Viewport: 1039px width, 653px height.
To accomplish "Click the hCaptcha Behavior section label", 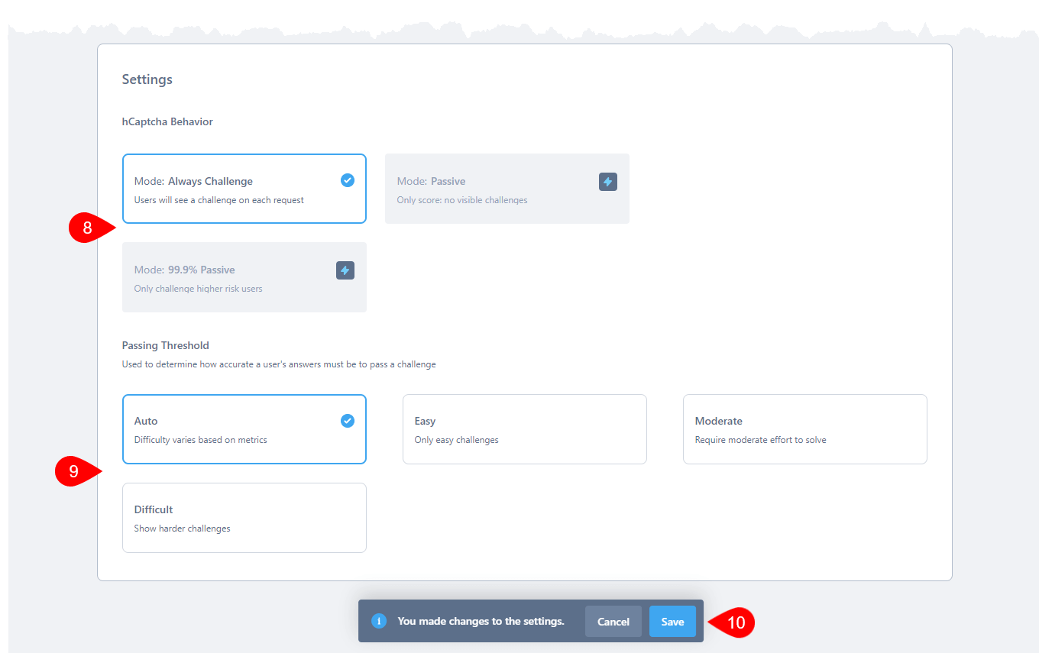I will 167,121.
